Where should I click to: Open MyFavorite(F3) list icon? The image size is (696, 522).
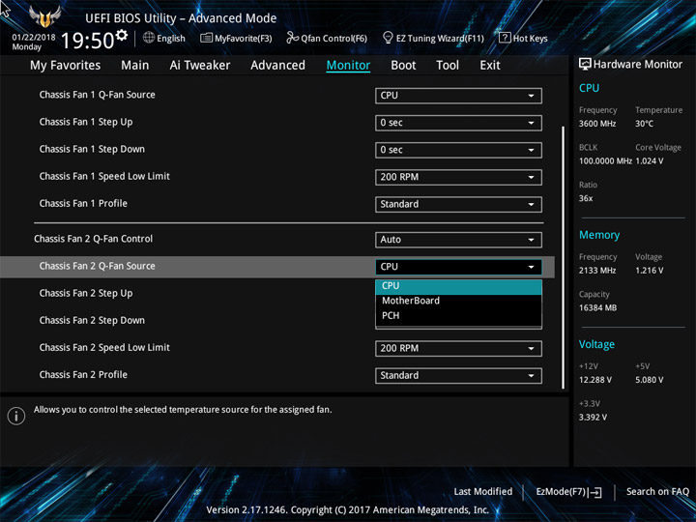coord(206,38)
